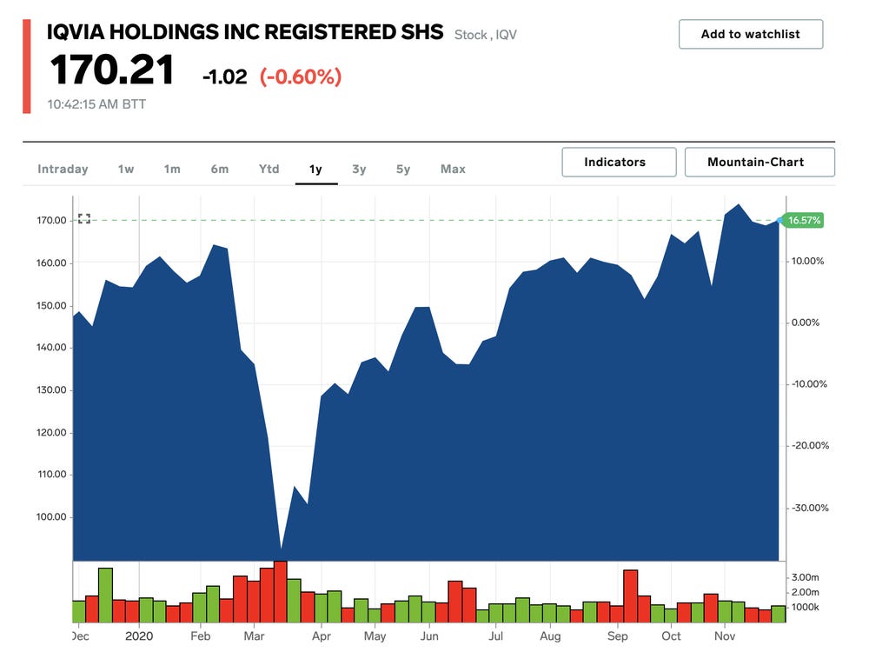Click the -10.00% right axis label
The height and width of the screenshot is (652, 869).
coord(809,384)
